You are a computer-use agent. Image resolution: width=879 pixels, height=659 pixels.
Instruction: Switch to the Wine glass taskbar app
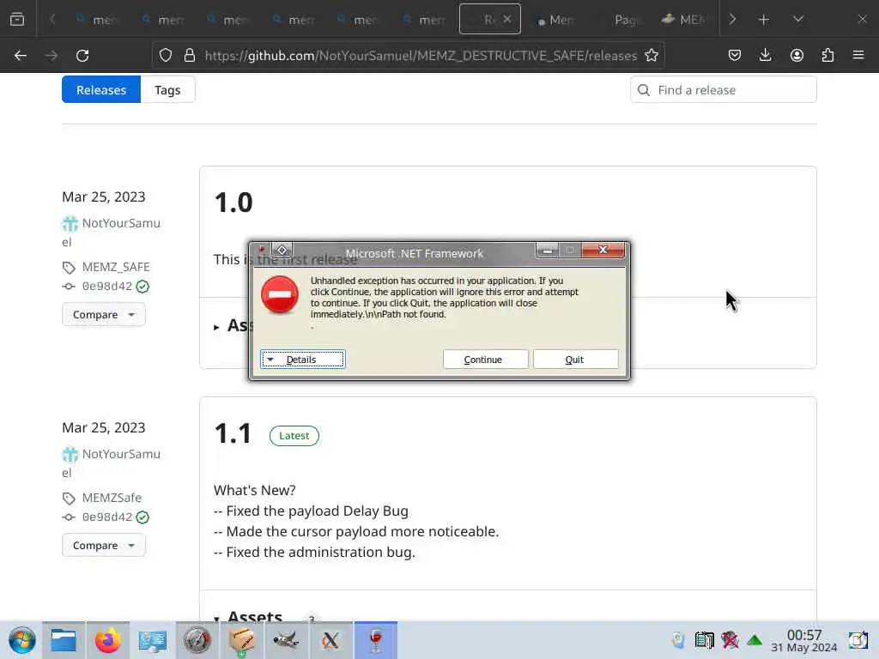click(376, 640)
